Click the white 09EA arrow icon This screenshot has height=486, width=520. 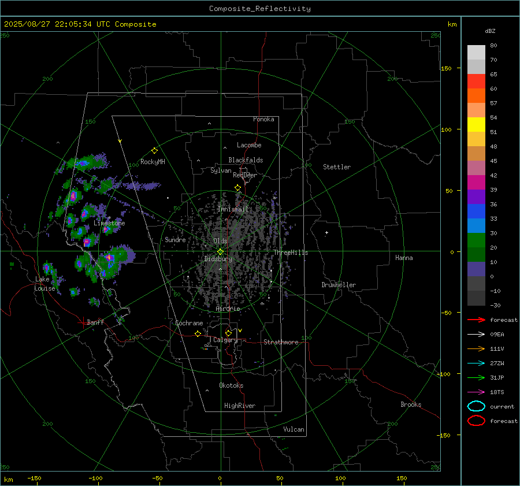(476, 335)
